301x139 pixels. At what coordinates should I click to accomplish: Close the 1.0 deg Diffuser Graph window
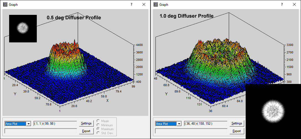click(x=294, y=4)
